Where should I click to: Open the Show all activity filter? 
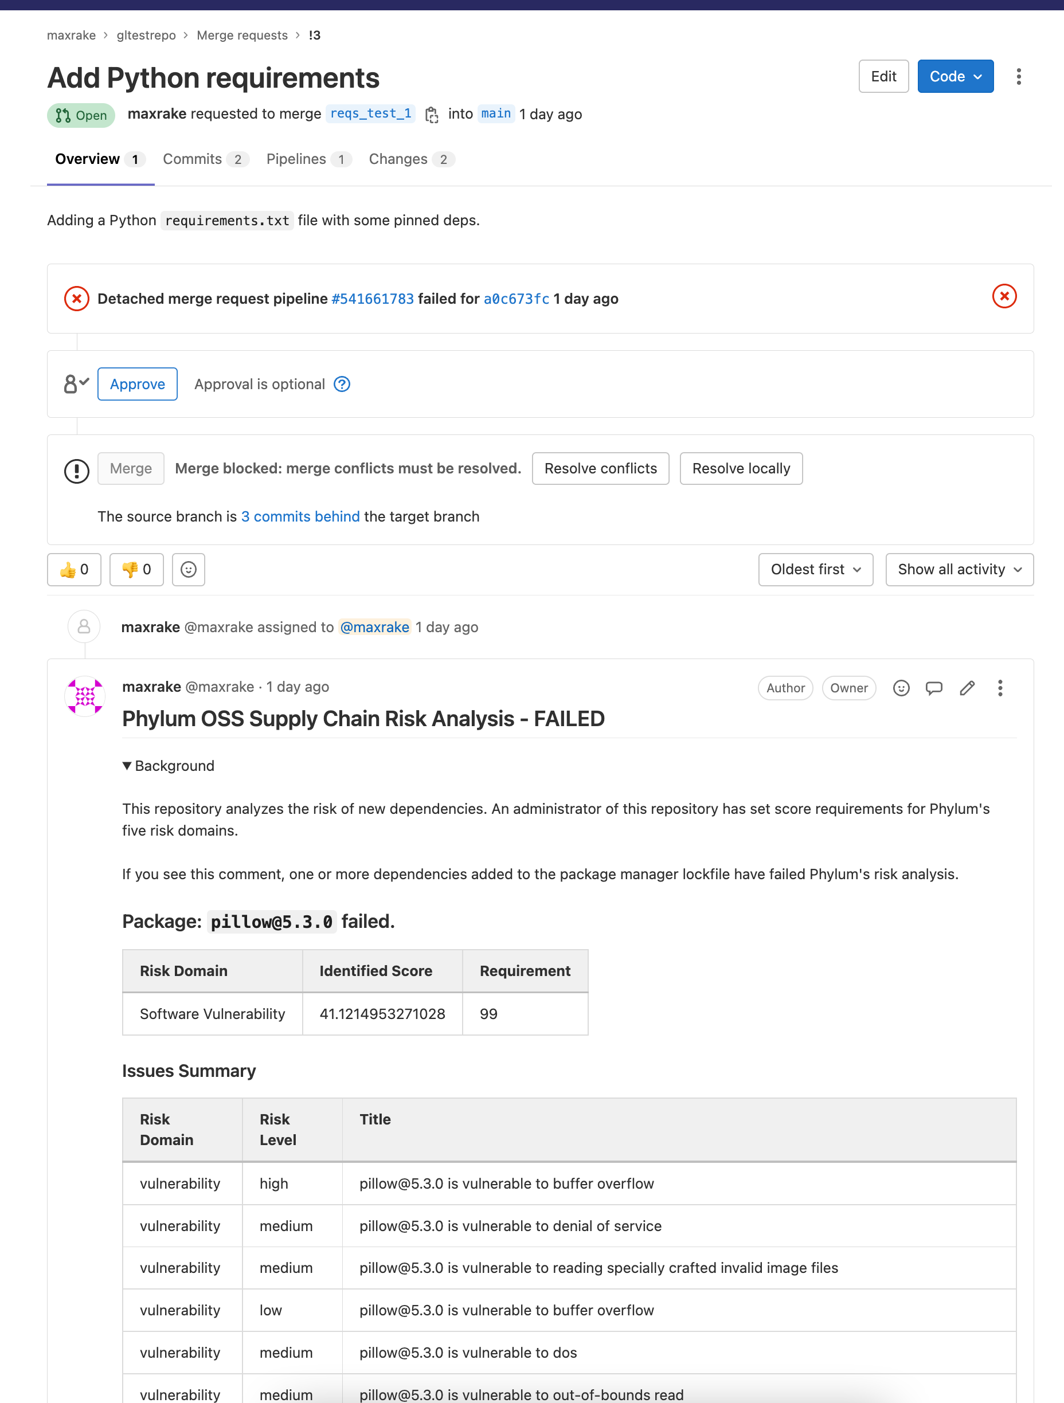pos(959,569)
